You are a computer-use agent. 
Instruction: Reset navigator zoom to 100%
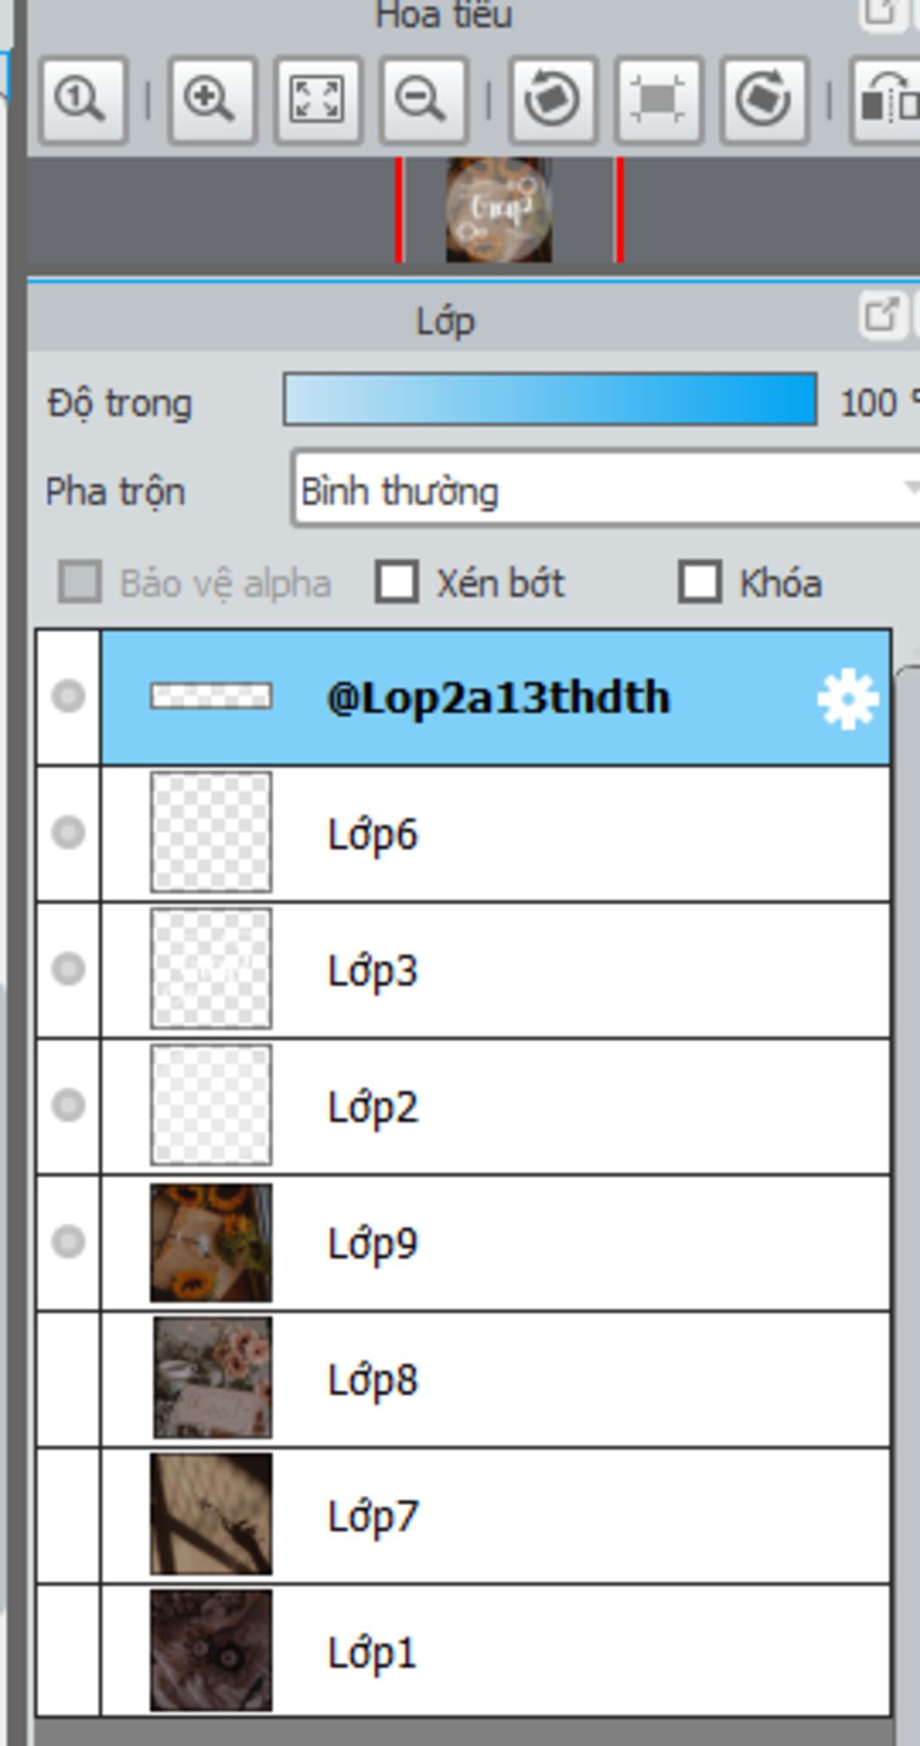click(83, 100)
